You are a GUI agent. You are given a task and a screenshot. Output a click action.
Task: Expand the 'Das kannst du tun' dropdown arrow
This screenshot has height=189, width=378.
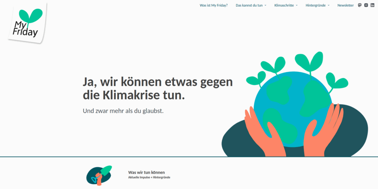pyautogui.click(x=265, y=5)
